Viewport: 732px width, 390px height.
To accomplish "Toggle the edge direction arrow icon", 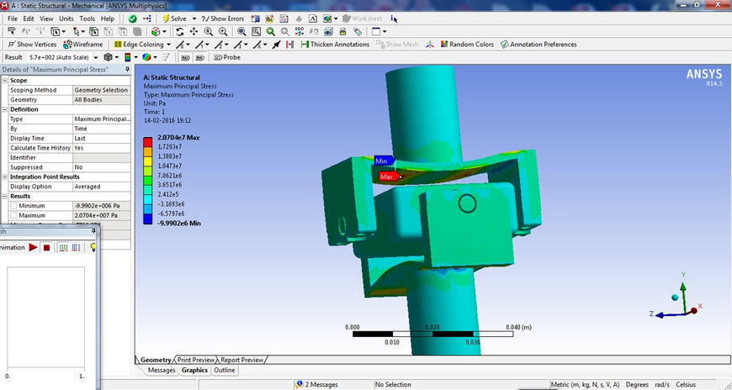I will click(276, 45).
